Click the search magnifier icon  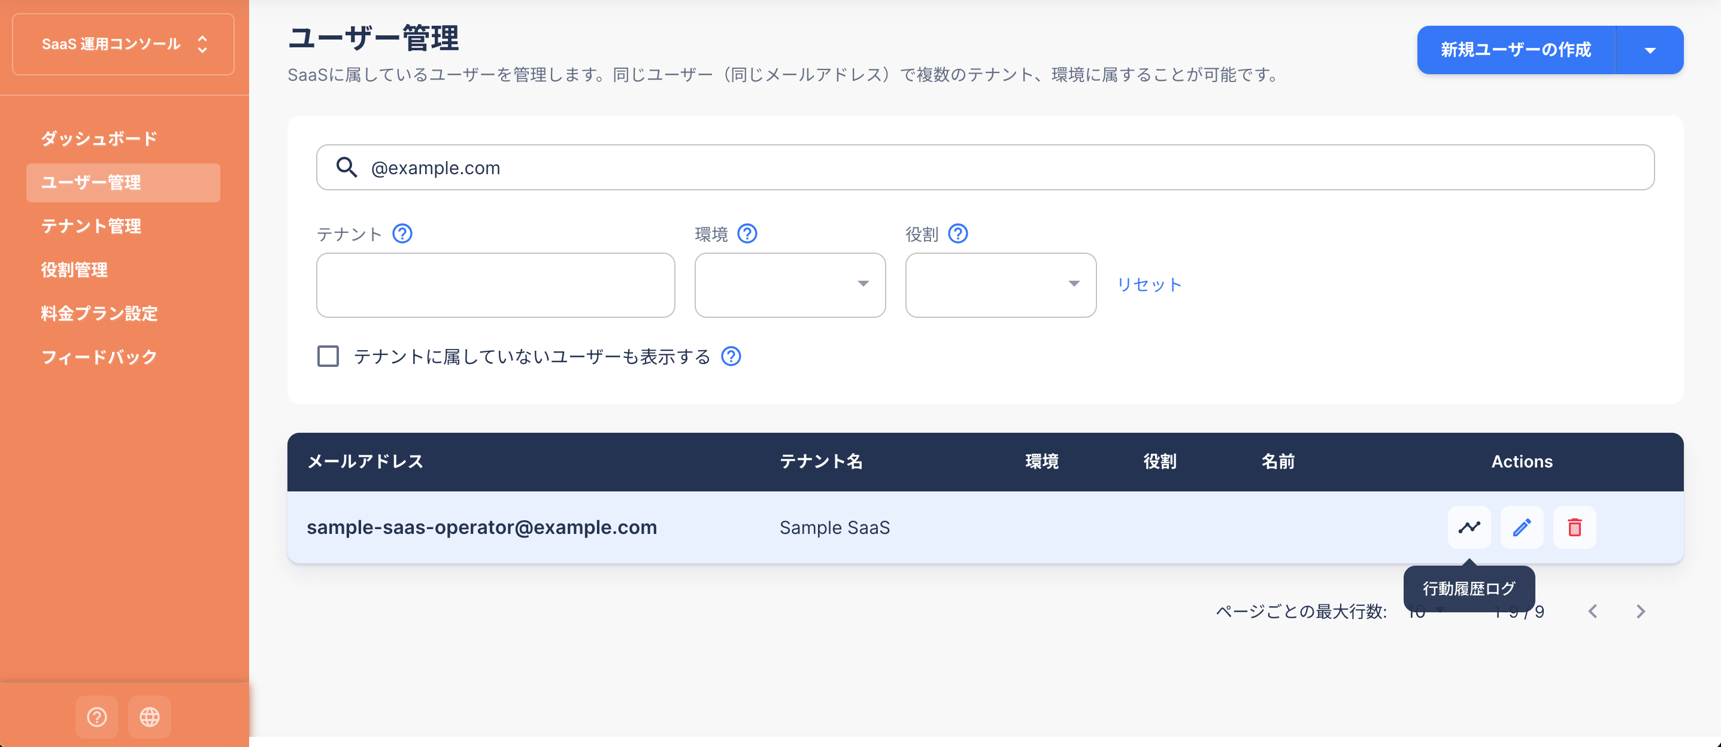[346, 167]
